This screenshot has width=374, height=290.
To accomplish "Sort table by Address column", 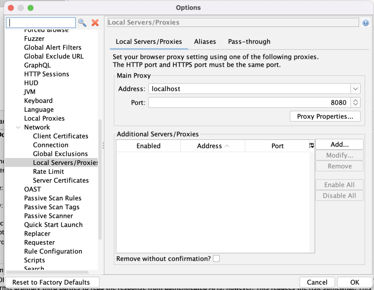I will (213, 146).
